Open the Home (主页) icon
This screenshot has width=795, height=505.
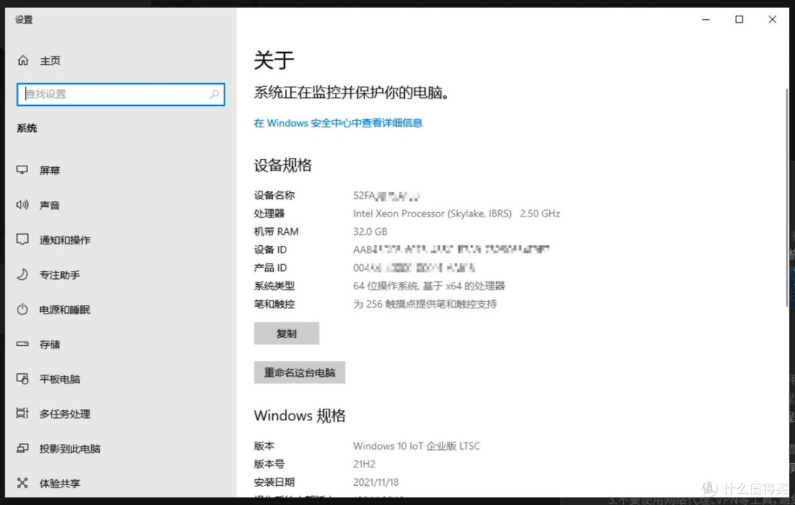(x=24, y=60)
